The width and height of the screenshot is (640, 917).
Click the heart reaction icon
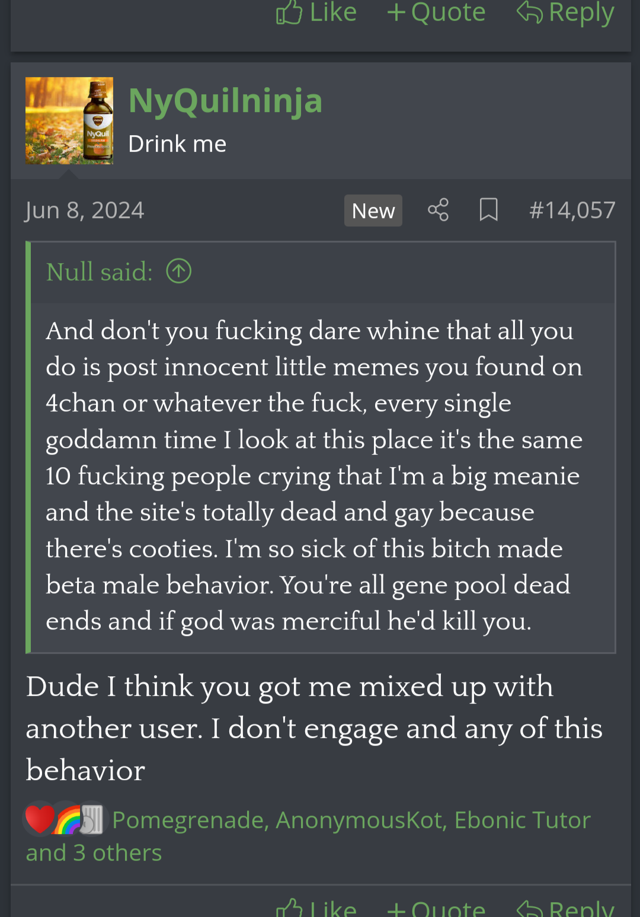click(39, 820)
